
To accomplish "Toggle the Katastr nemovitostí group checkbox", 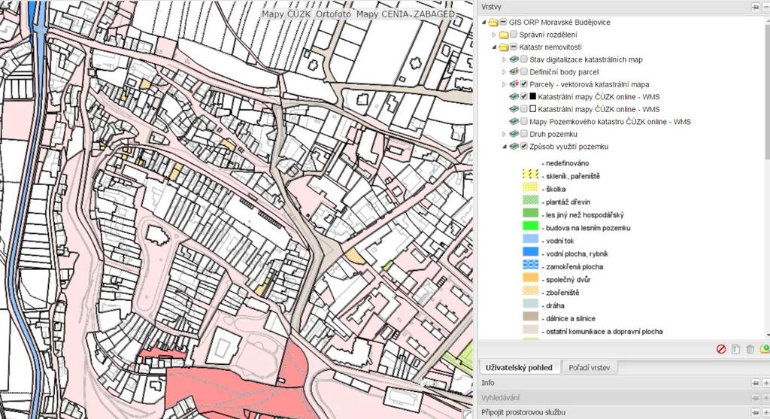I will click(x=514, y=47).
